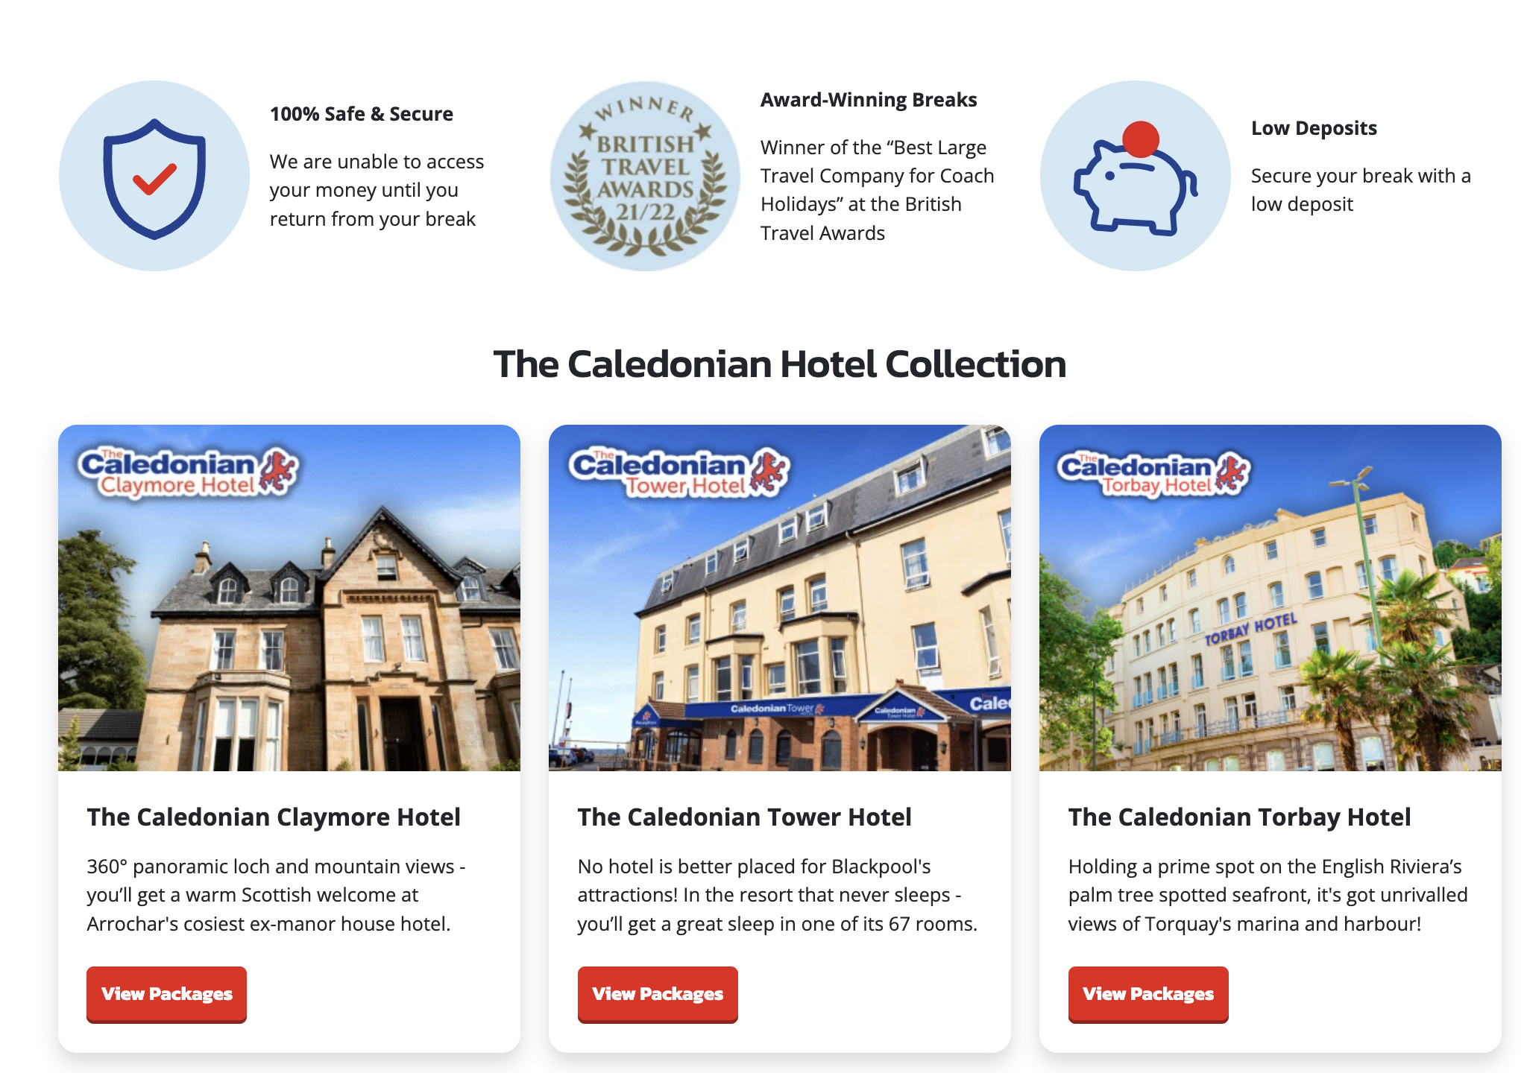
Task: Click the British Travel Awards winner badge
Action: coord(645,176)
